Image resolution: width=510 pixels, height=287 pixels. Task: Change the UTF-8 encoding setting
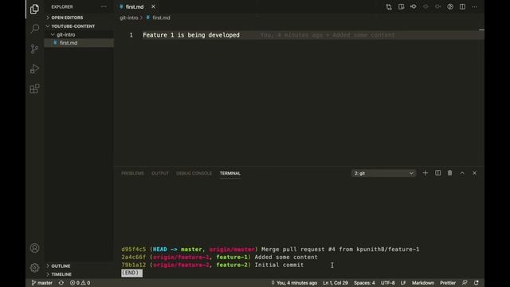tap(388, 283)
